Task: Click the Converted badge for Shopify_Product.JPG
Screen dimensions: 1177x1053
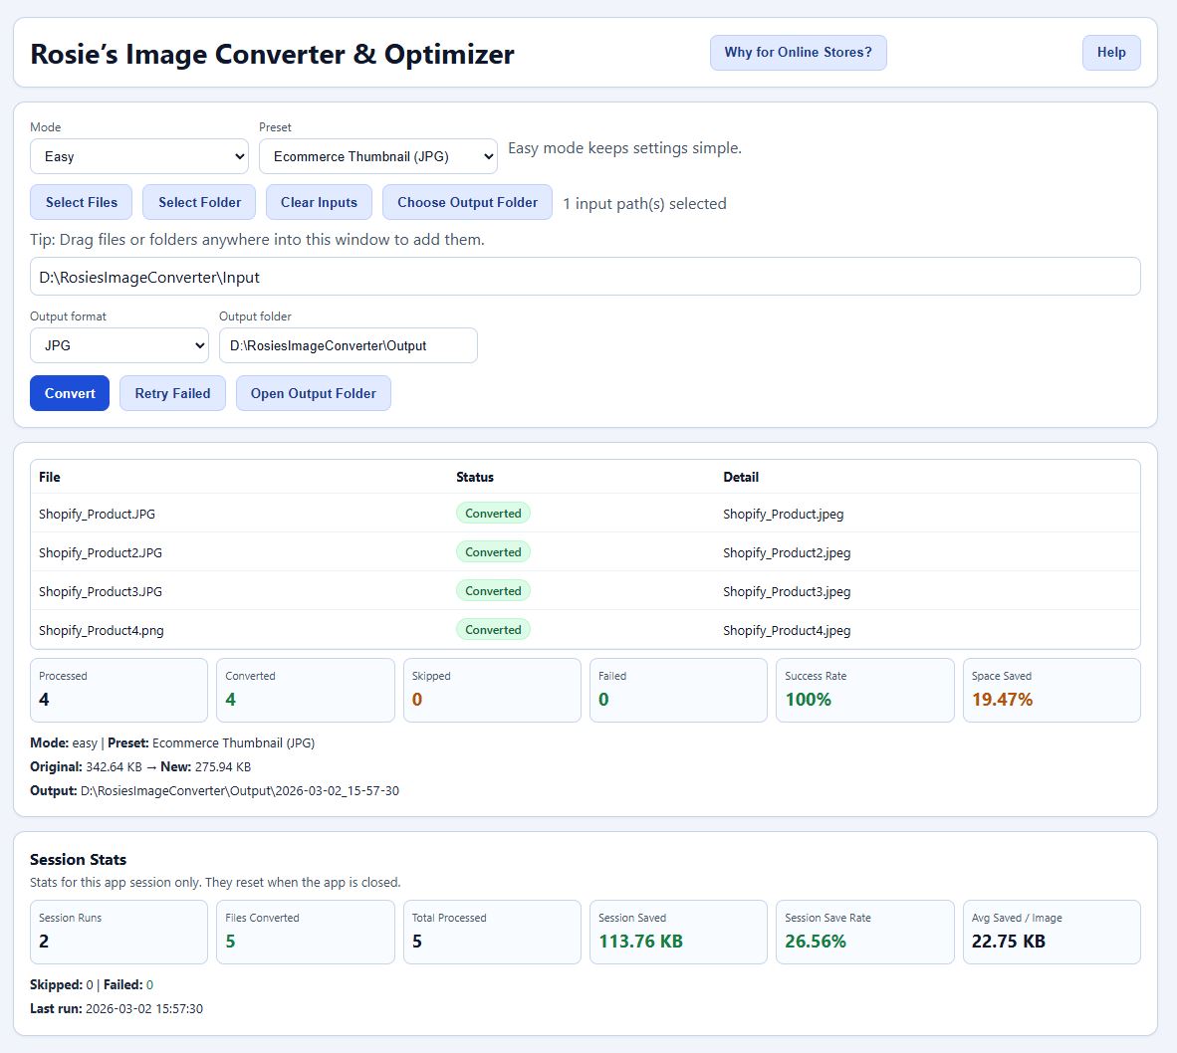Action: click(493, 513)
